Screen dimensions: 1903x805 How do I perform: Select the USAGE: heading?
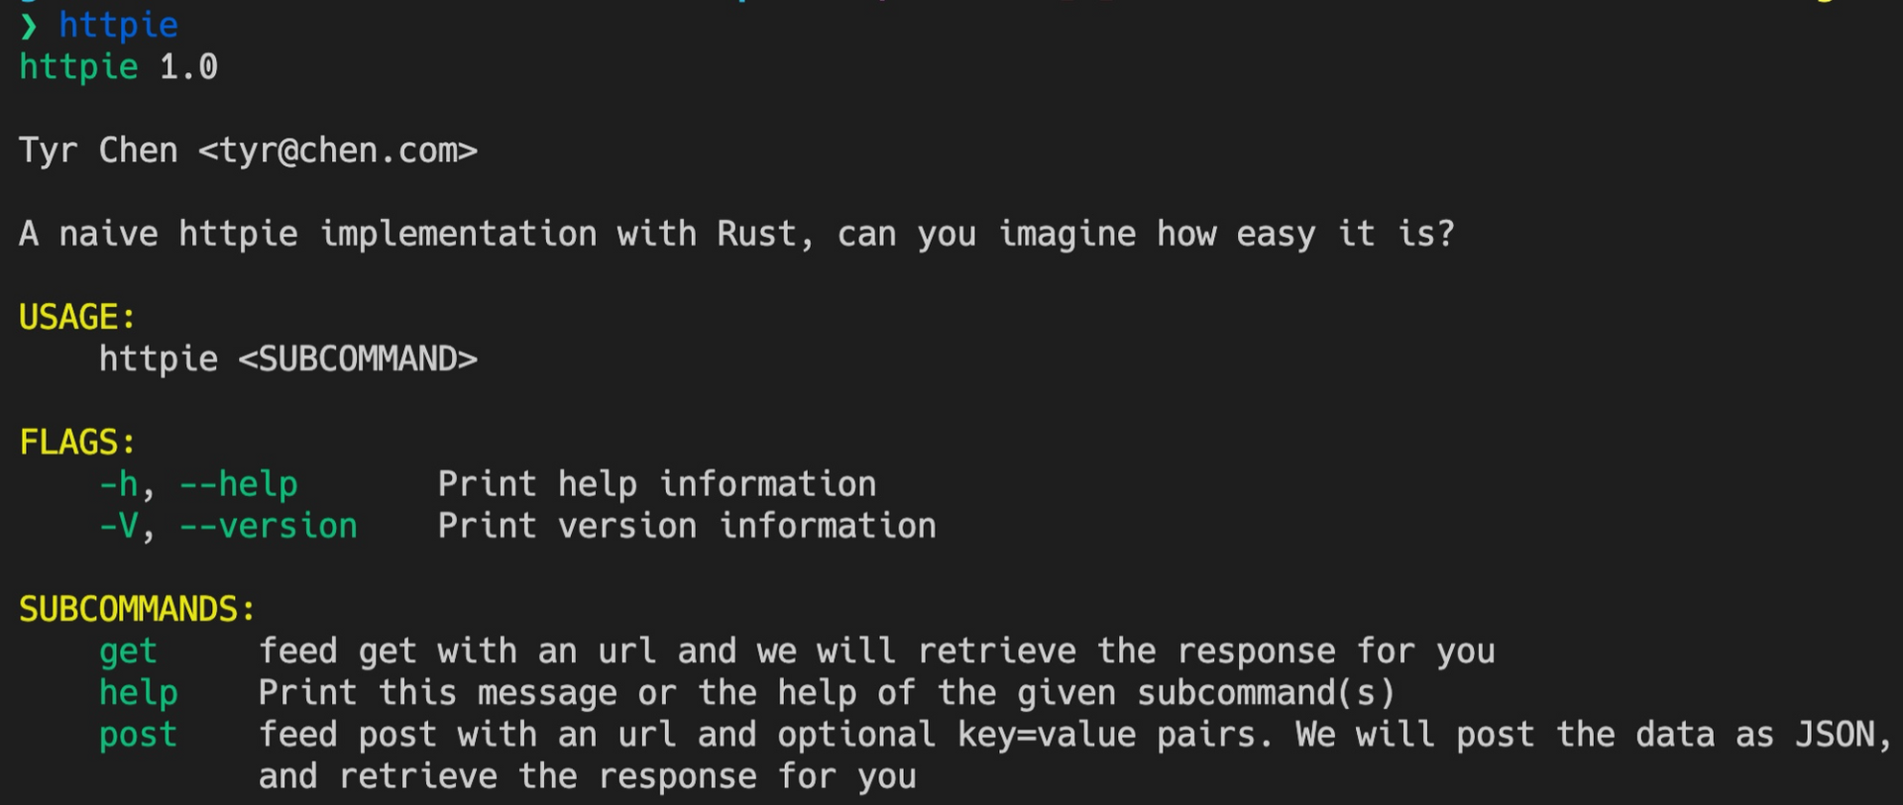[77, 317]
